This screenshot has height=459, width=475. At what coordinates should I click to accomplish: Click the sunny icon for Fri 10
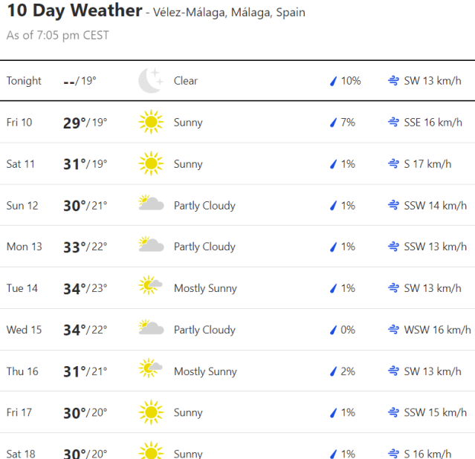pos(151,123)
